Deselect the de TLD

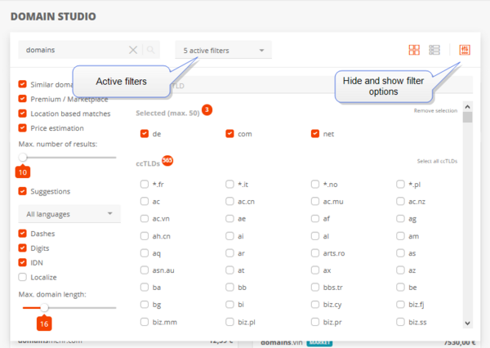145,134
